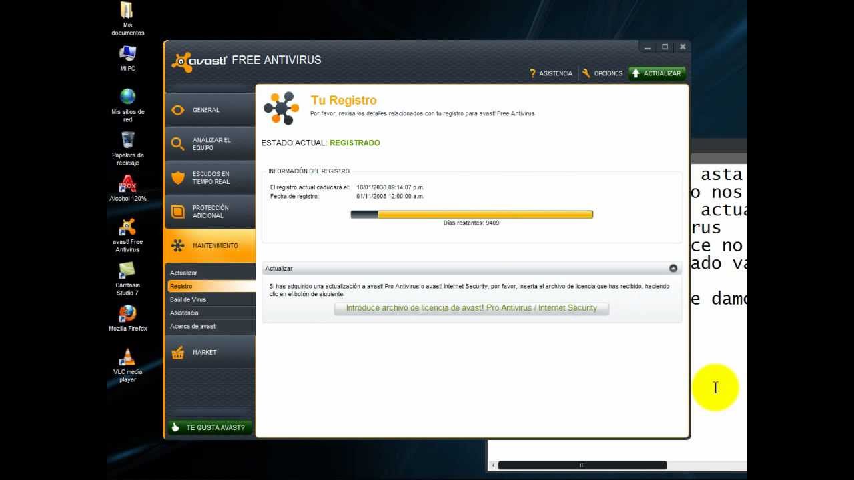Click the Asistencia link in header
The image size is (854, 480).
pyautogui.click(x=556, y=73)
